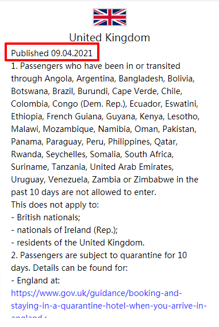219x327 pixels.
Task: Click the 'This does not apply to:' line
Action: pyautogui.click(x=55, y=205)
